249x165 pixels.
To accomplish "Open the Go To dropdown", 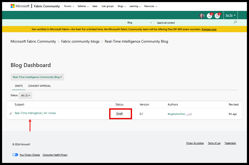I will (x=231, y=15).
